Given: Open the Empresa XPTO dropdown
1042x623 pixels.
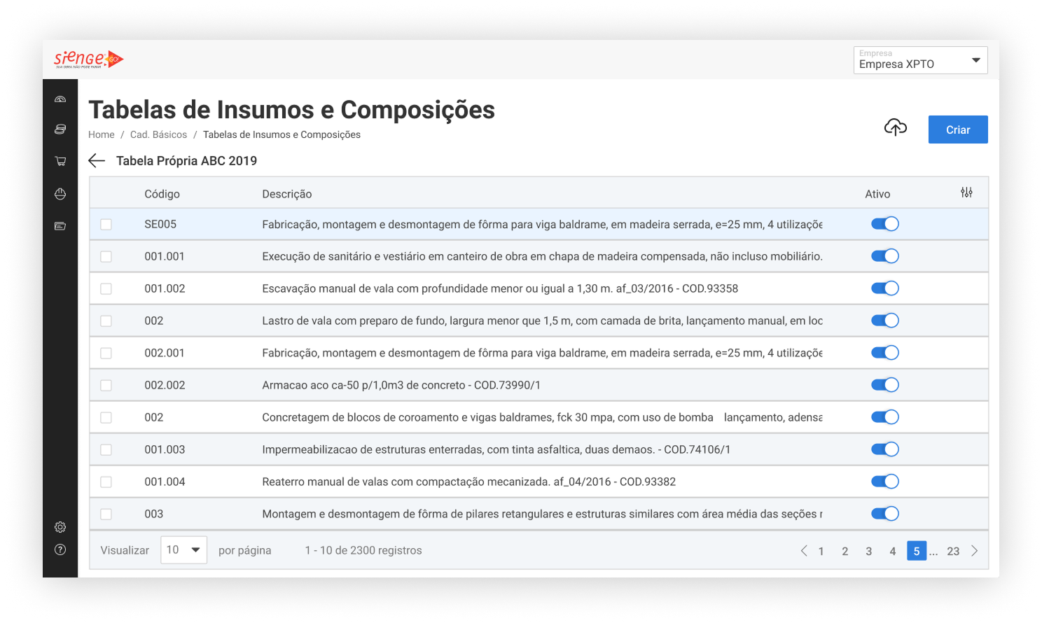Looking at the screenshot, I should tap(920, 60).
